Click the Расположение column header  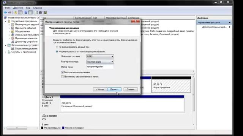coord(83,18)
